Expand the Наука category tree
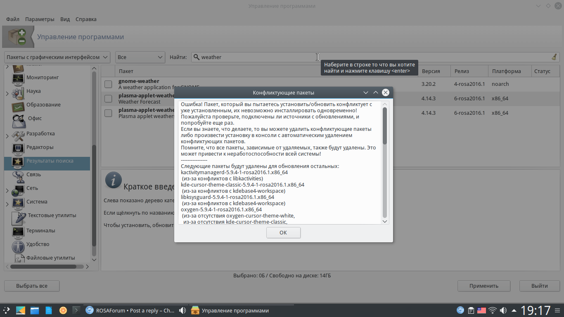The image size is (564, 317). tap(7, 94)
